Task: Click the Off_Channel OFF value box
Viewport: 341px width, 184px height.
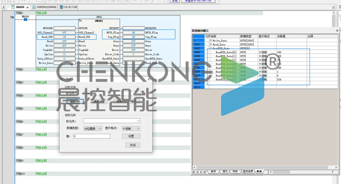Action: [64, 33]
